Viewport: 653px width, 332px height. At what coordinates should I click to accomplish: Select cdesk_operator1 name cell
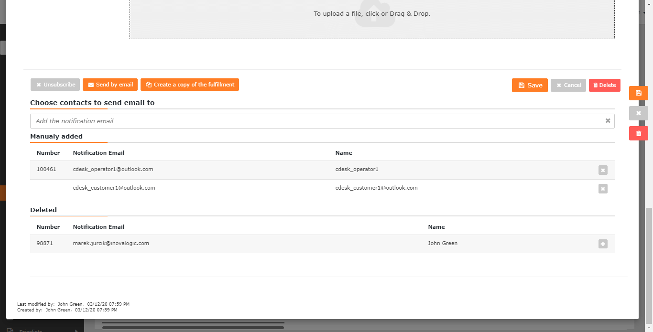pyautogui.click(x=357, y=169)
